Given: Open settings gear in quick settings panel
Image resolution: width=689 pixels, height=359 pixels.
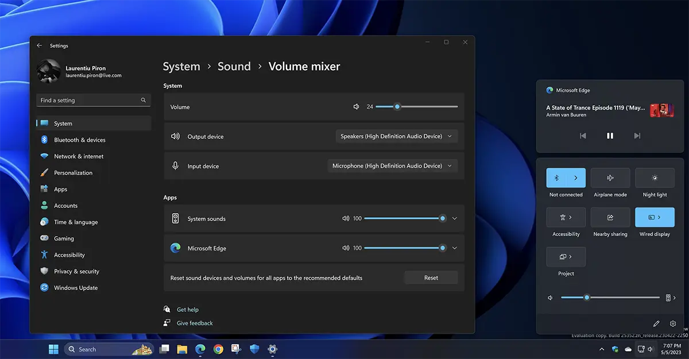Looking at the screenshot, I should click(673, 324).
